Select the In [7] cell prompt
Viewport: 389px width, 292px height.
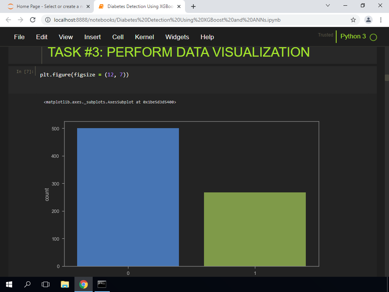pos(25,71)
